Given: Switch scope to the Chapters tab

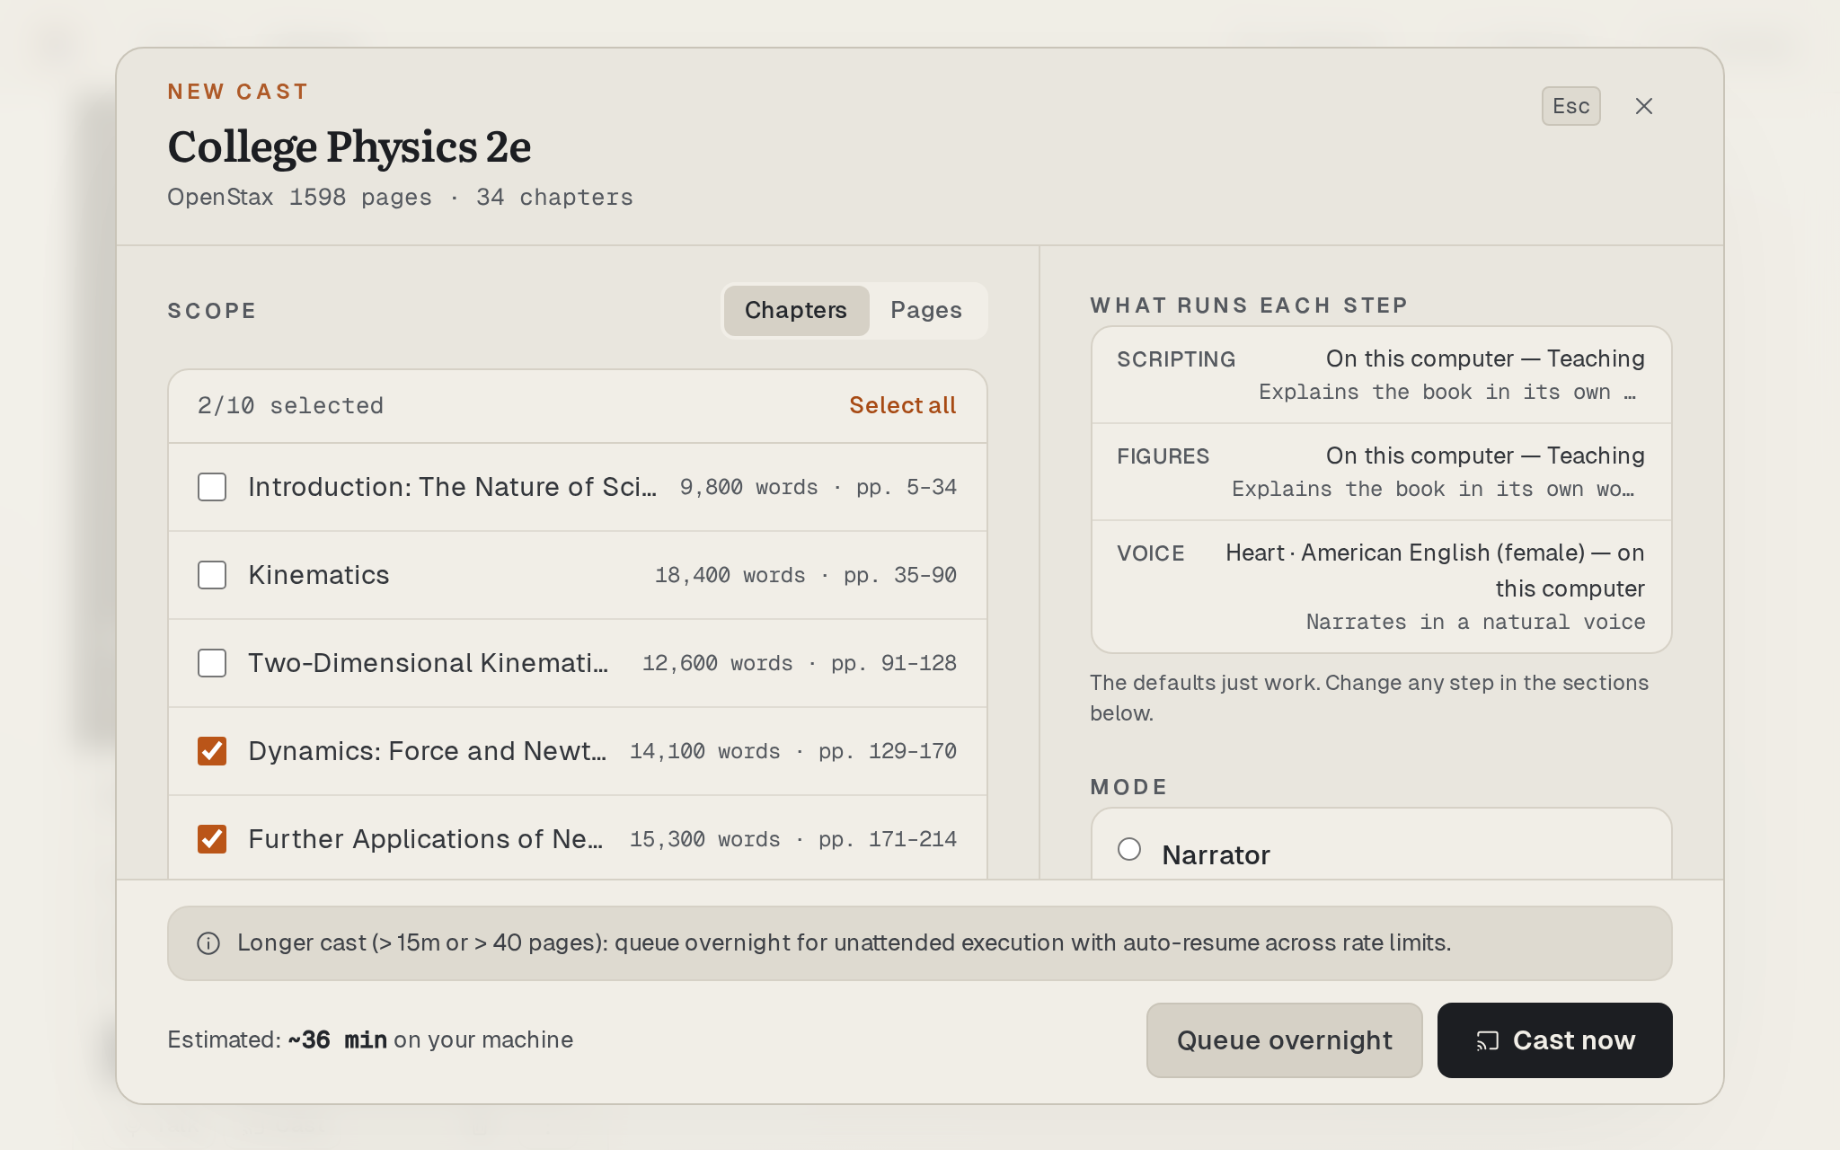Looking at the screenshot, I should click(796, 311).
